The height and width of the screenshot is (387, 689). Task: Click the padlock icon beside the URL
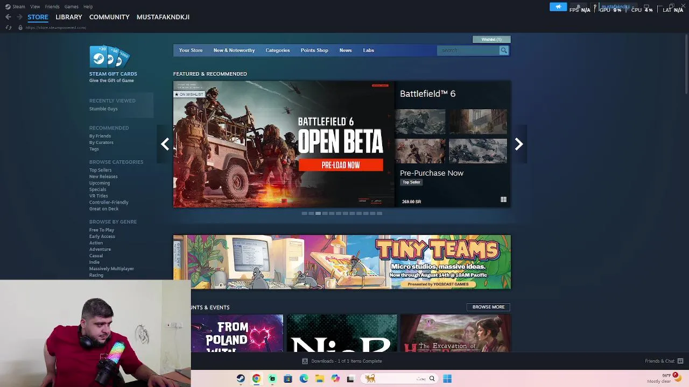[x=20, y=27]
